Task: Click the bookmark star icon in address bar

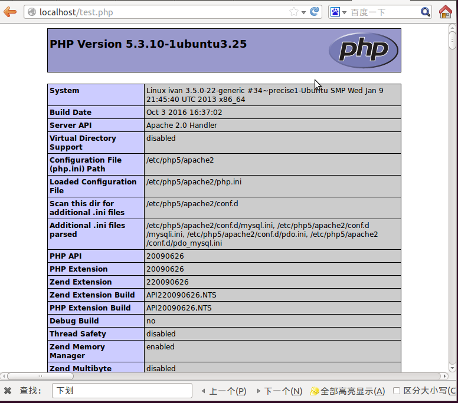Action: tap(294, 12)
